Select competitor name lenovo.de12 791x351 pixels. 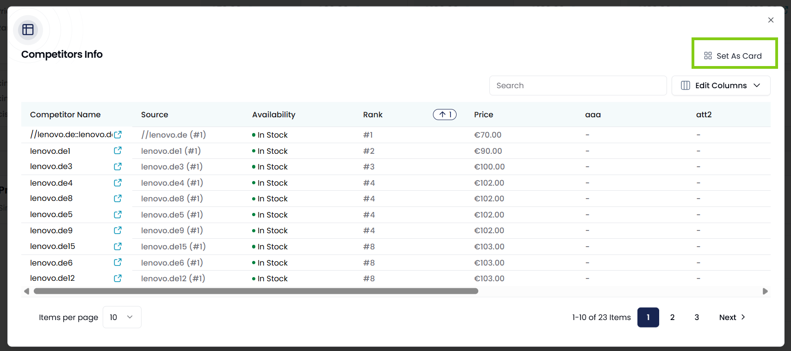click(52, 278)
